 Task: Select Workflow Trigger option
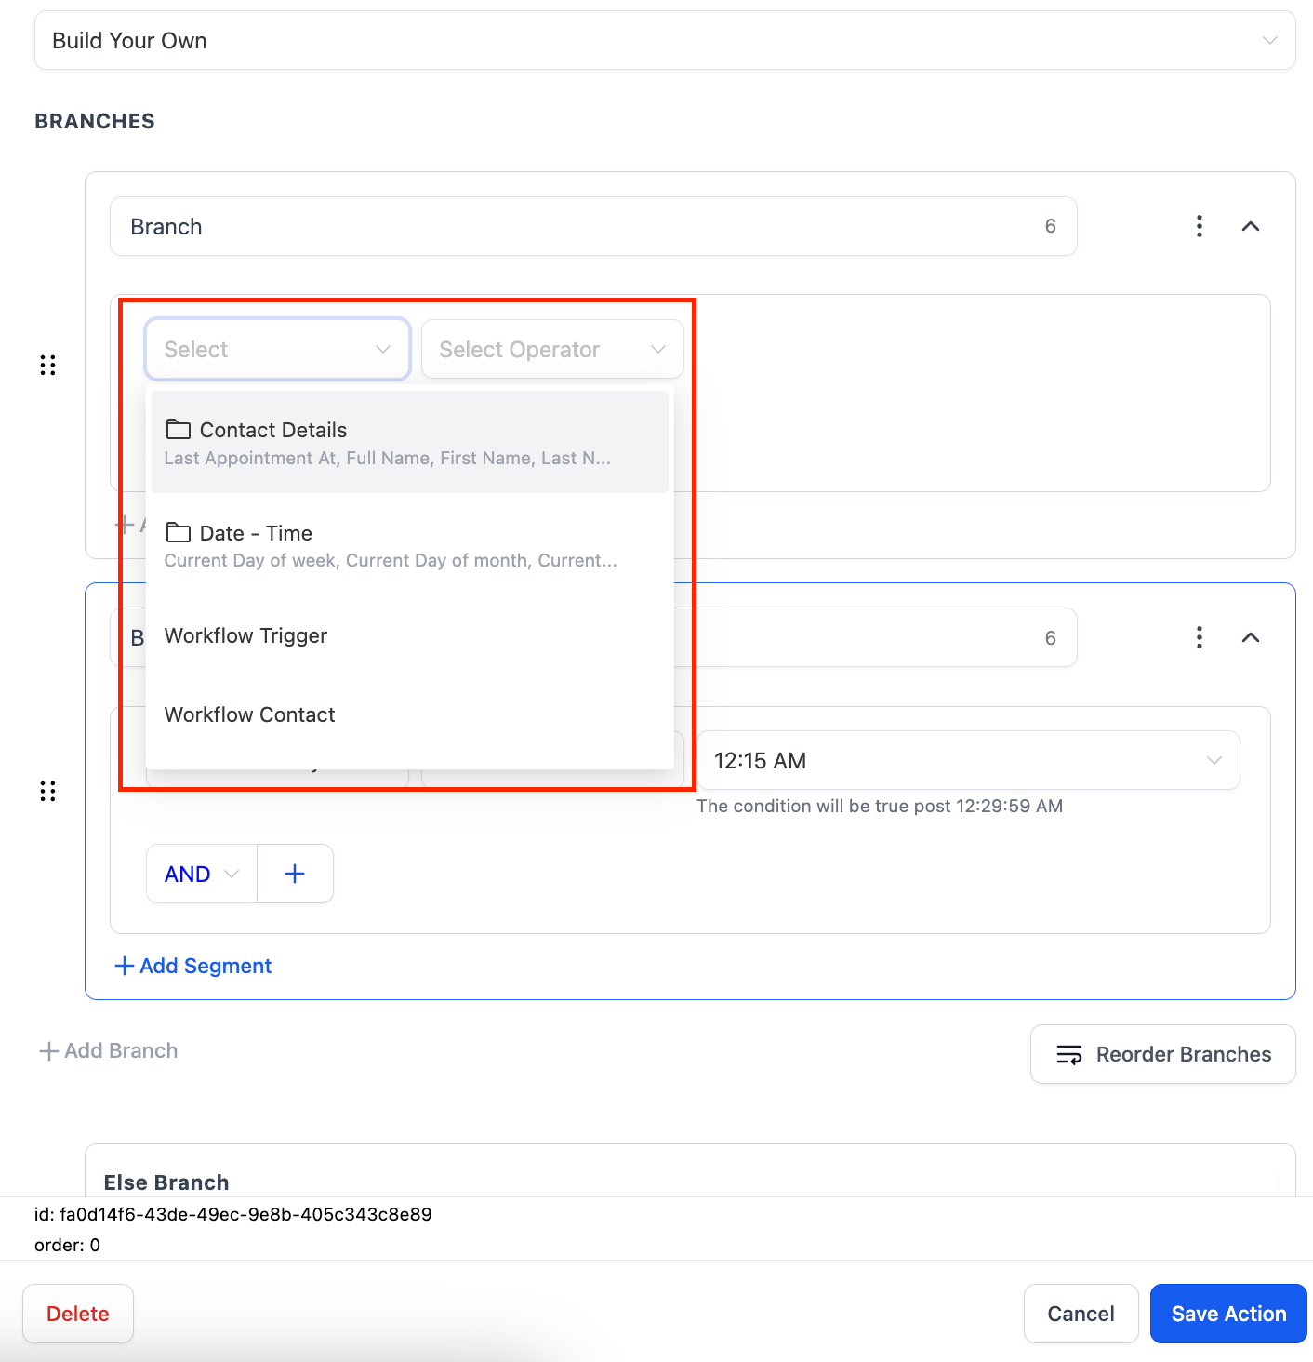coord(410,635)
